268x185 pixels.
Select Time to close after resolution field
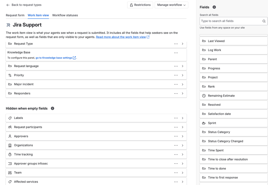pyautogui.click(x=233, y=159)
